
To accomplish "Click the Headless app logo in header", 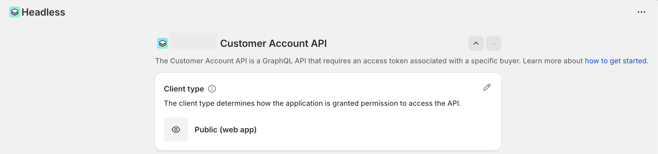I will [x=15, y=12].
